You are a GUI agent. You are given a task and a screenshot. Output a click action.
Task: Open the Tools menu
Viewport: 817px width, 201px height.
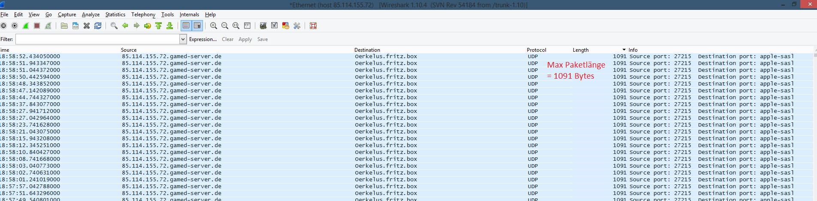(x=167, y=15)
